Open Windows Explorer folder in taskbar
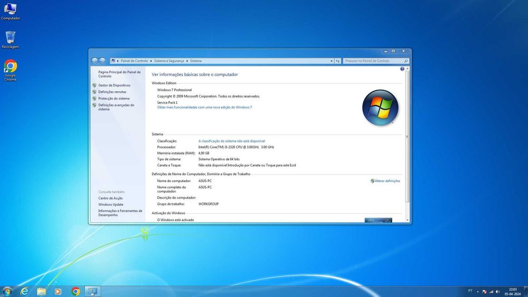 [41, 291]
